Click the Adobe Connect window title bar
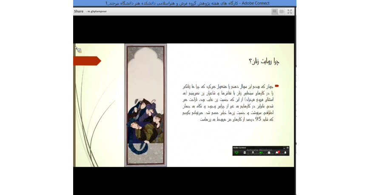 (185, 3)
